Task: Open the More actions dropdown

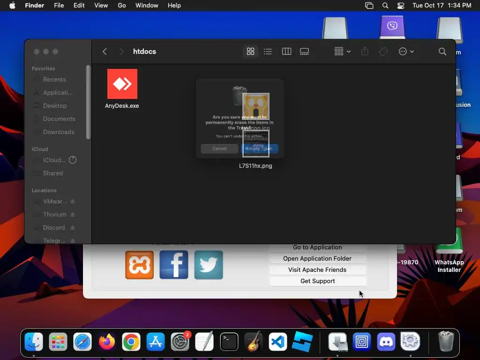Action: pyautogui.click(x=406, y=52)
